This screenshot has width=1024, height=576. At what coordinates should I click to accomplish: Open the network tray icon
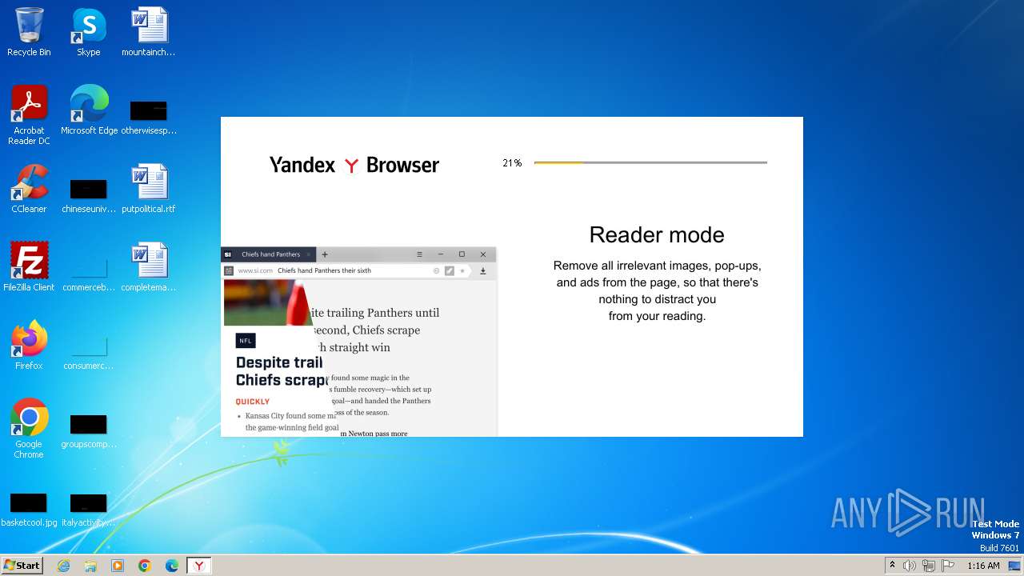point(929,566)
